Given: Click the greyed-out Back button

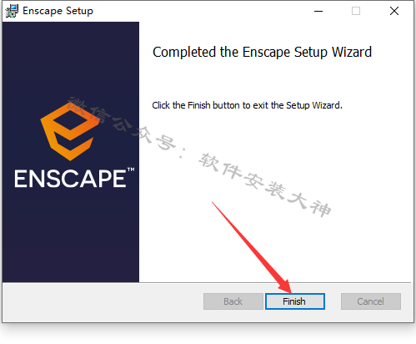Looking at the screenshot, I should 233,301.
